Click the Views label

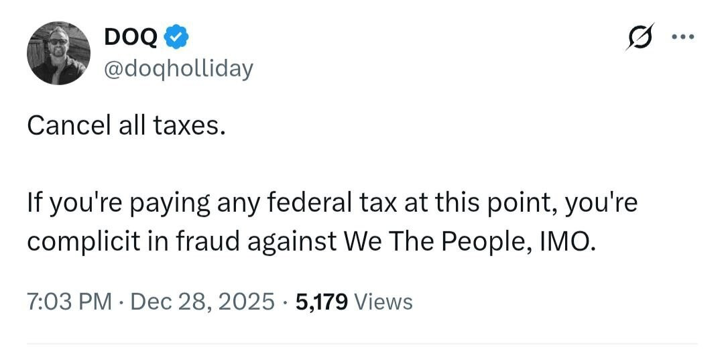tap(383, 302)
